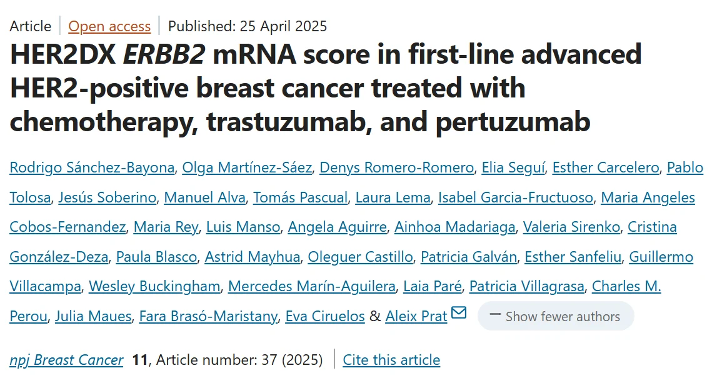Click the Cite this article link
The height and width of the screenshot is (378, 722).
[391, 360]
